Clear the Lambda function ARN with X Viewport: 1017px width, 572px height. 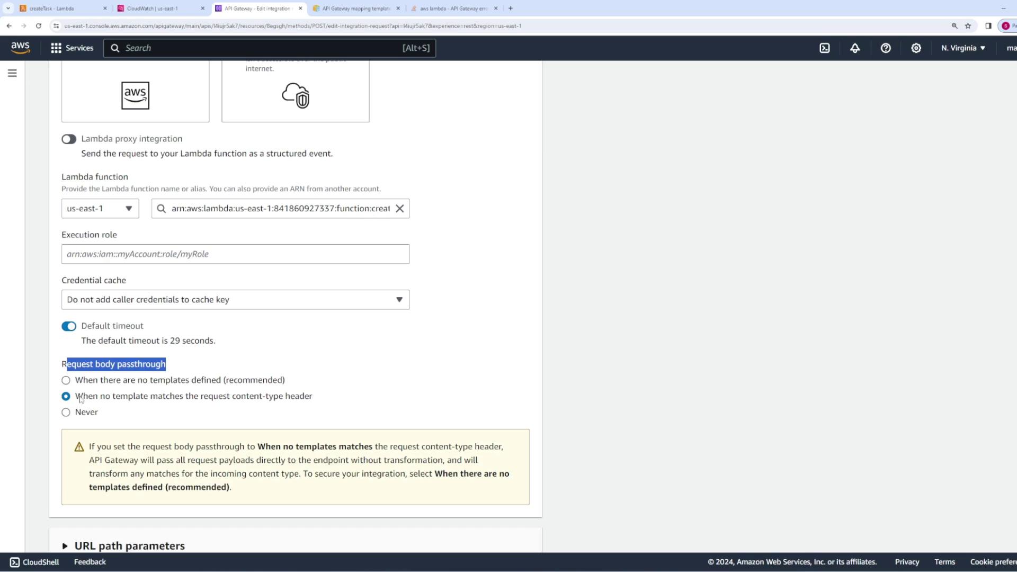[x=400, y=209]
